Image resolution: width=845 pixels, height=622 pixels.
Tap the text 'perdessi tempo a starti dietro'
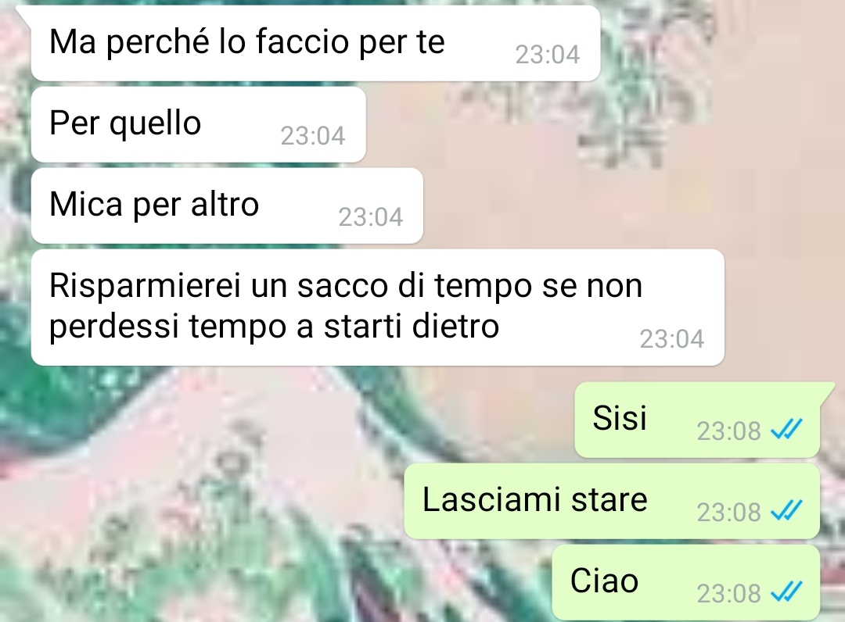(x=274, y=326)
